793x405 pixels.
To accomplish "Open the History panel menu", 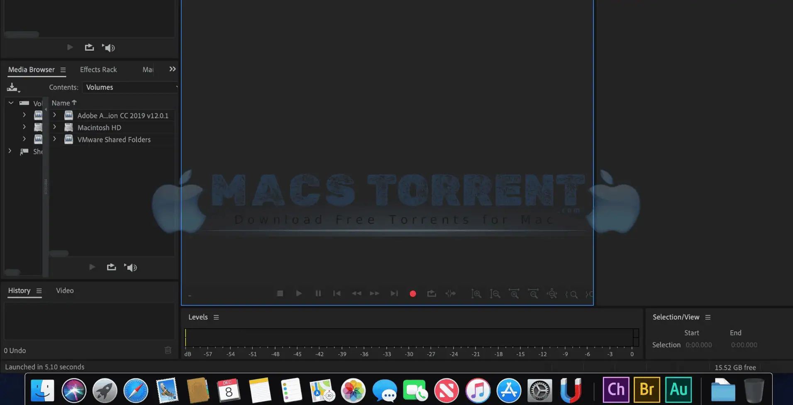I will (x=39, y=291).
